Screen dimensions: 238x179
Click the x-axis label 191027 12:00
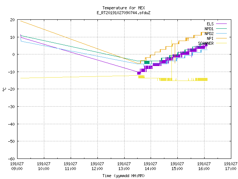pos(97,166)
